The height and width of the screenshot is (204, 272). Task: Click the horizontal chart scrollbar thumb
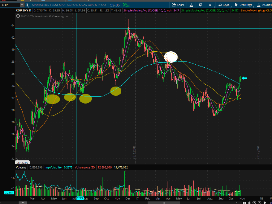pos(164,203)
